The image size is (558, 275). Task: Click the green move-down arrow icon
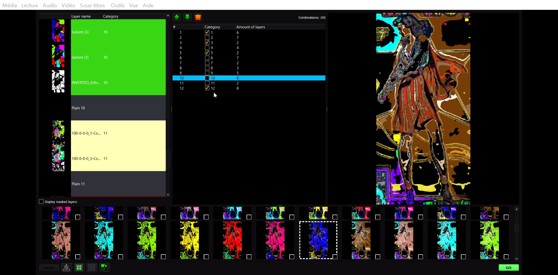click(x=187, y=17)
